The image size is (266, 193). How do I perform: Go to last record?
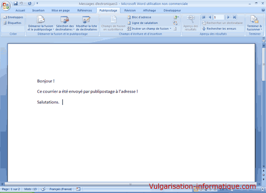coord(234,17)
